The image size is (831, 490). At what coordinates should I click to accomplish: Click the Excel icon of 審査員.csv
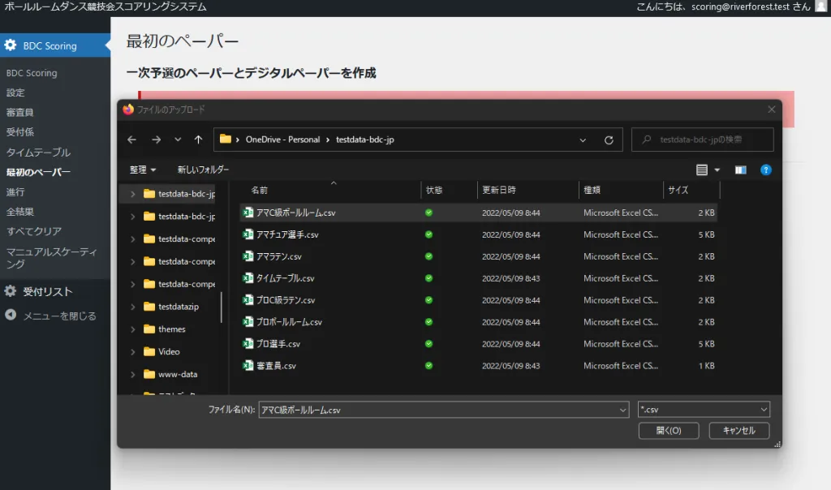pos(248,366)
